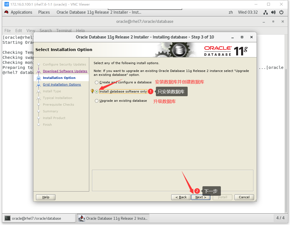The width and height of the screenshot is (290, 225).
Task: Minimize the oracle@rhel7 terminal window
Action: tap(264, 22)
